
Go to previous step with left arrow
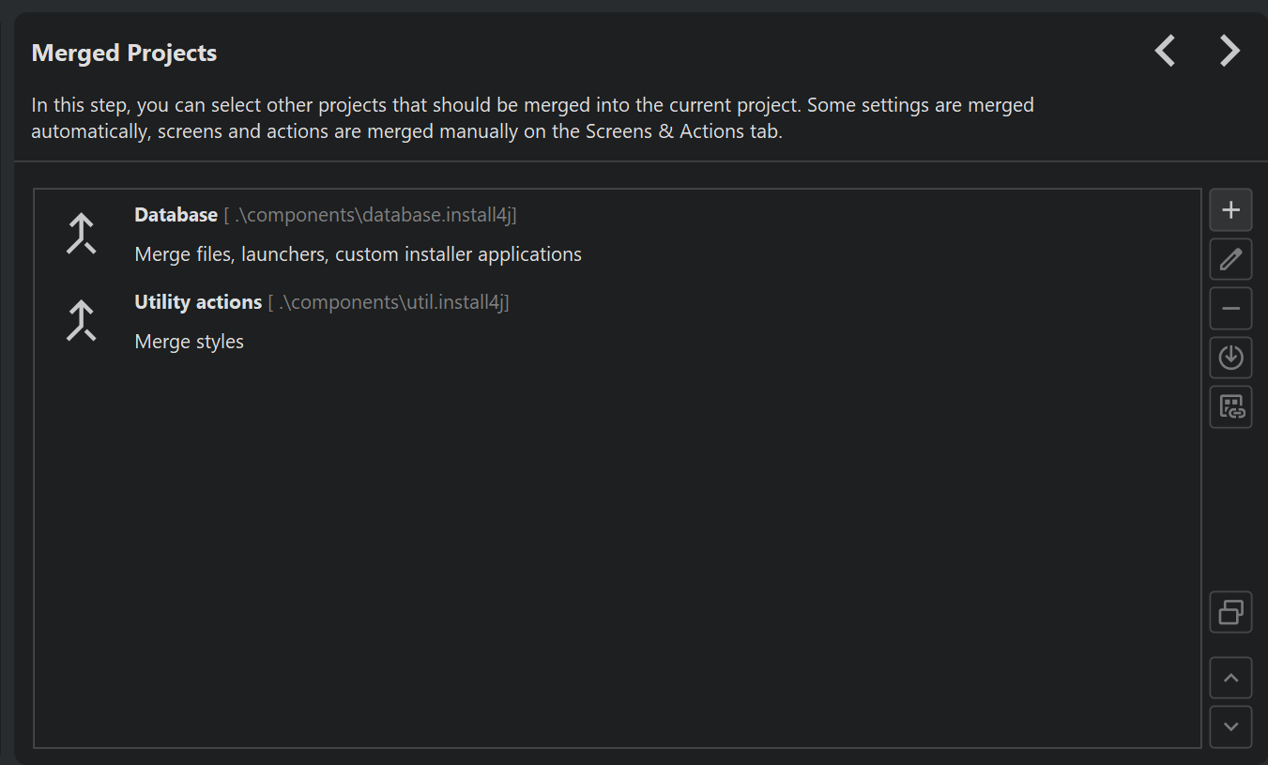click(x=1165, y=51)
